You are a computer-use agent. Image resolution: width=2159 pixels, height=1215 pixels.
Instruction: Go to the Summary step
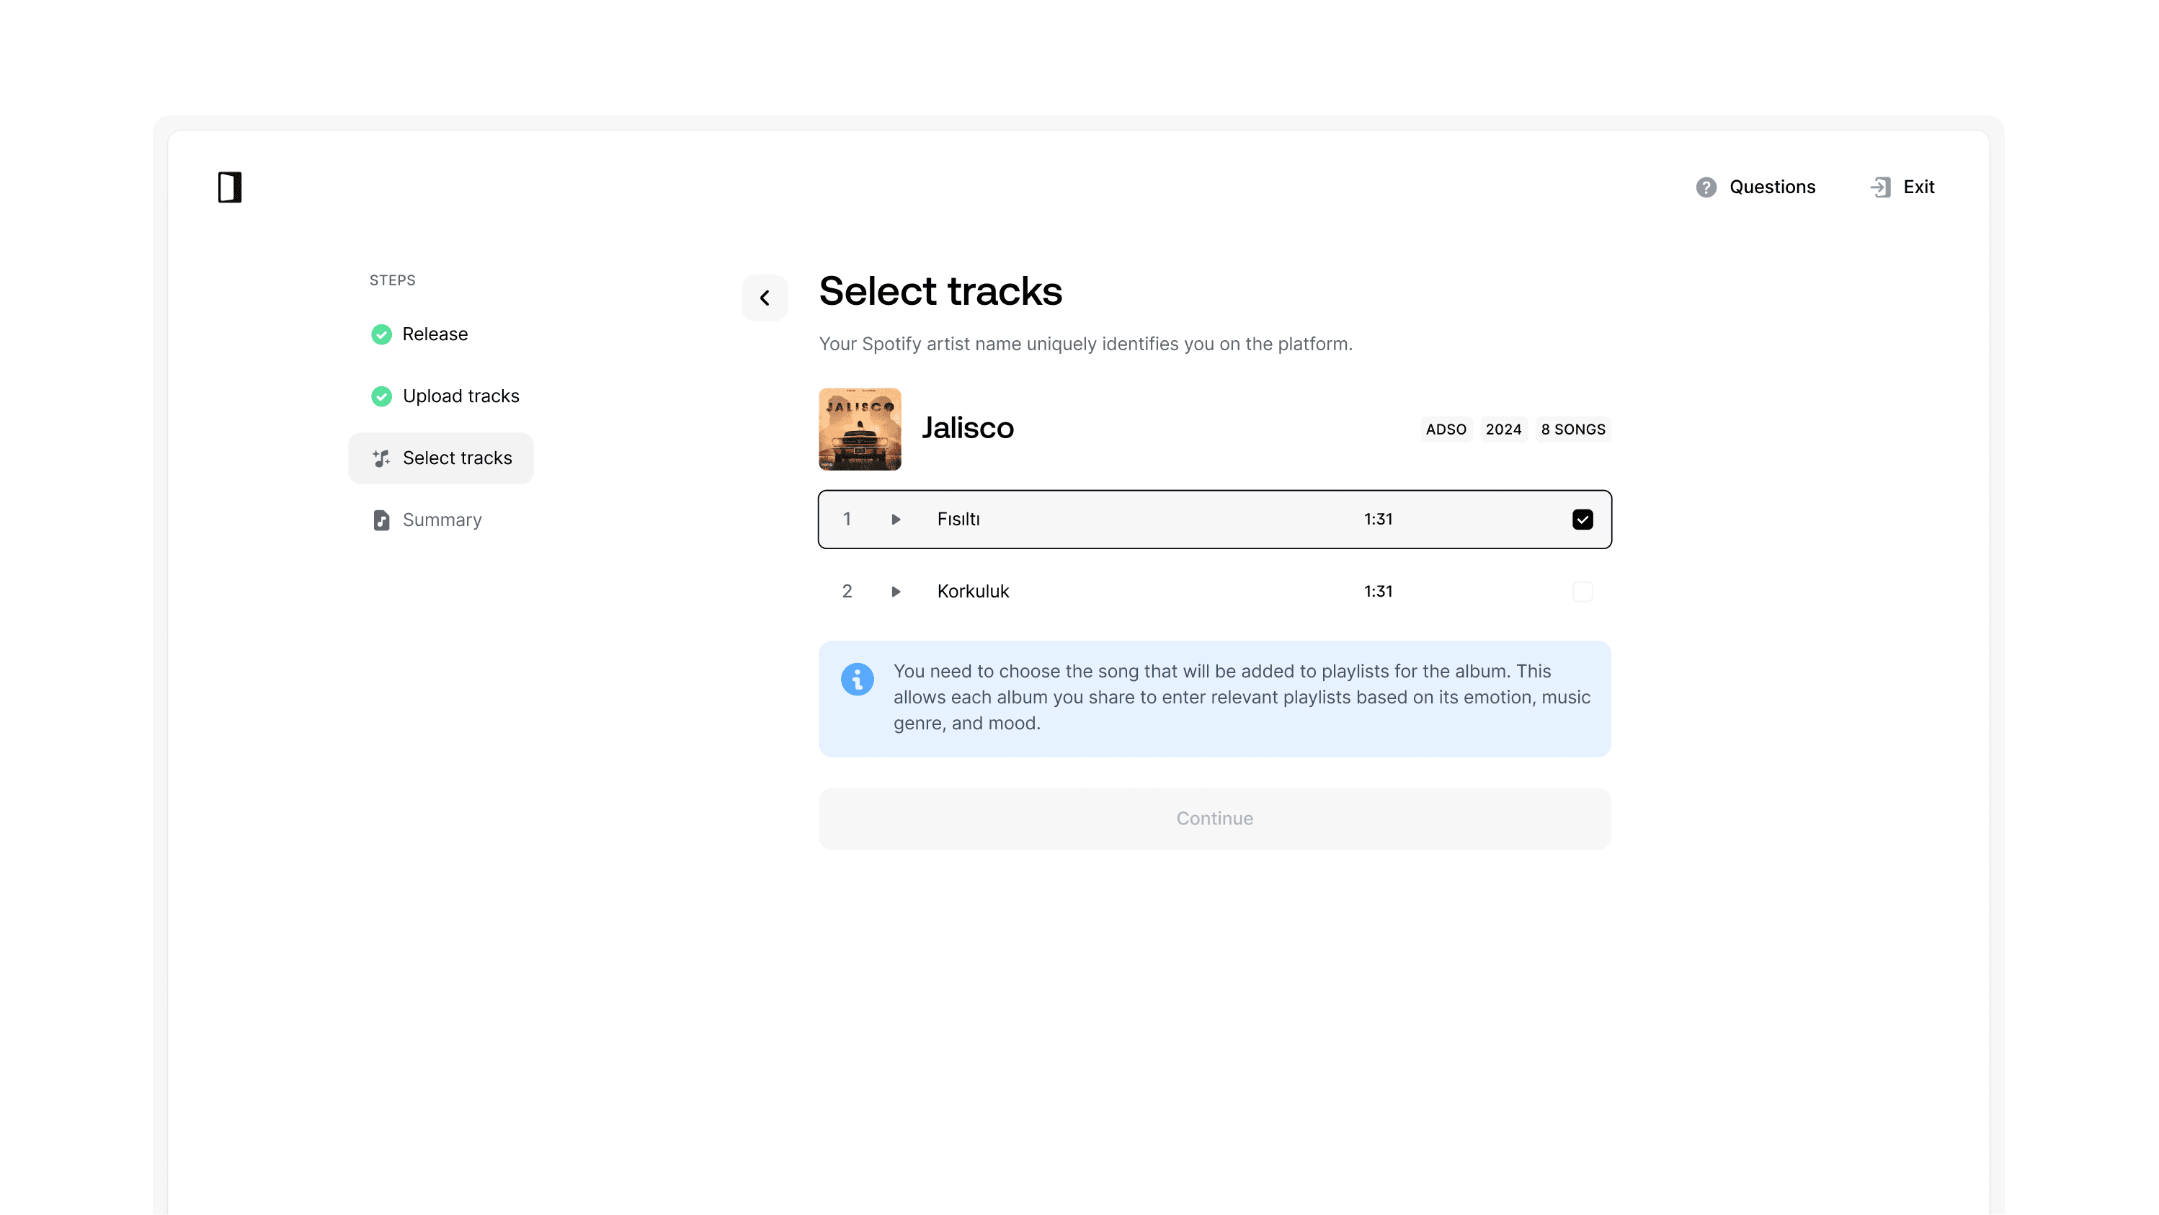coord(442,520)
